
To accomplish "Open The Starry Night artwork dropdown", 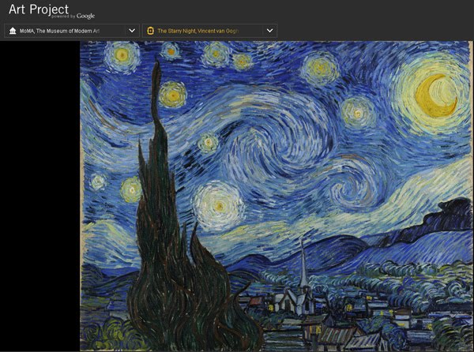I will [210, 31].
